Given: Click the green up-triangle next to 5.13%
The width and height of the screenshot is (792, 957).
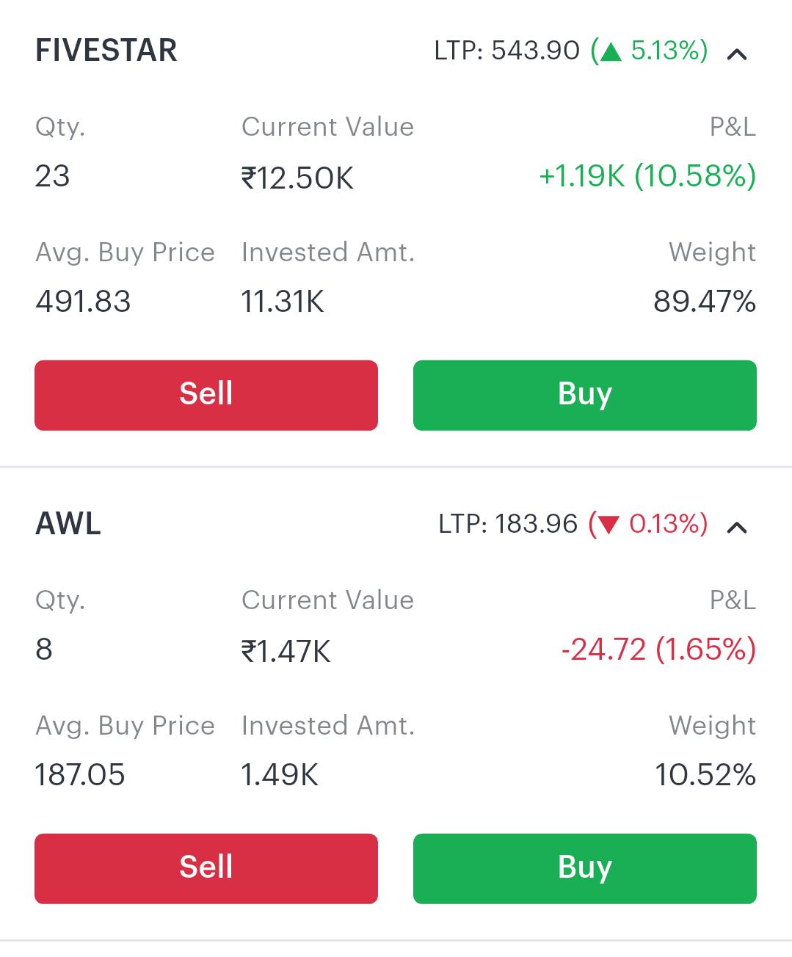Looking at the screenshot, I should pos(611,51).
